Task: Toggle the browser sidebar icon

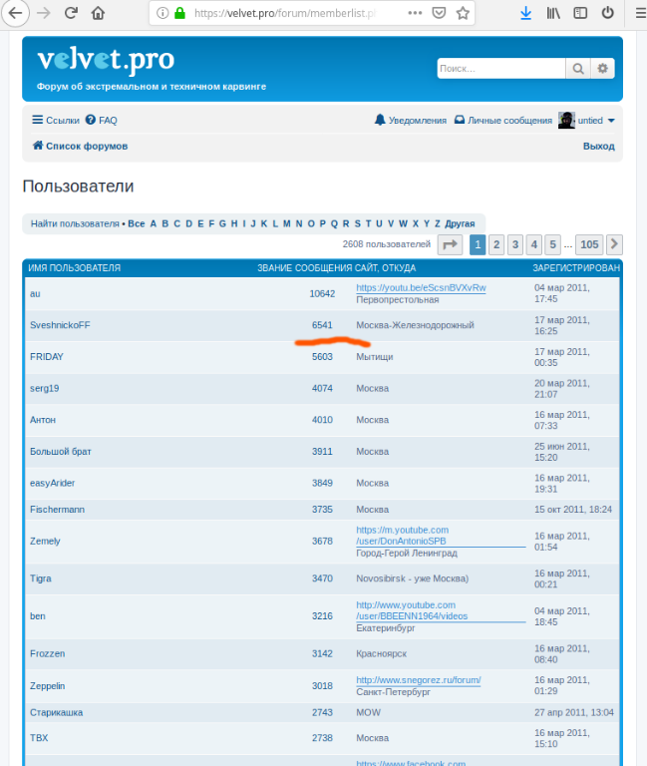Action: (580, 14)
